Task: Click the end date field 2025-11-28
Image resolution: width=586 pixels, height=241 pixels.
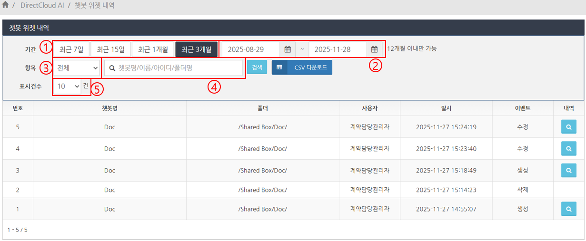Action: (338, 49)
